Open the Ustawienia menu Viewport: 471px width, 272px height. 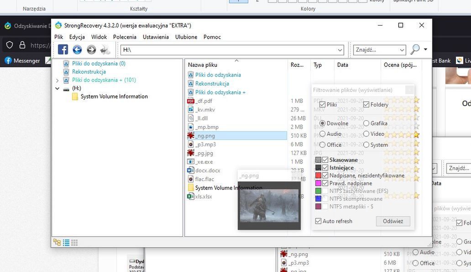[156, 37]
